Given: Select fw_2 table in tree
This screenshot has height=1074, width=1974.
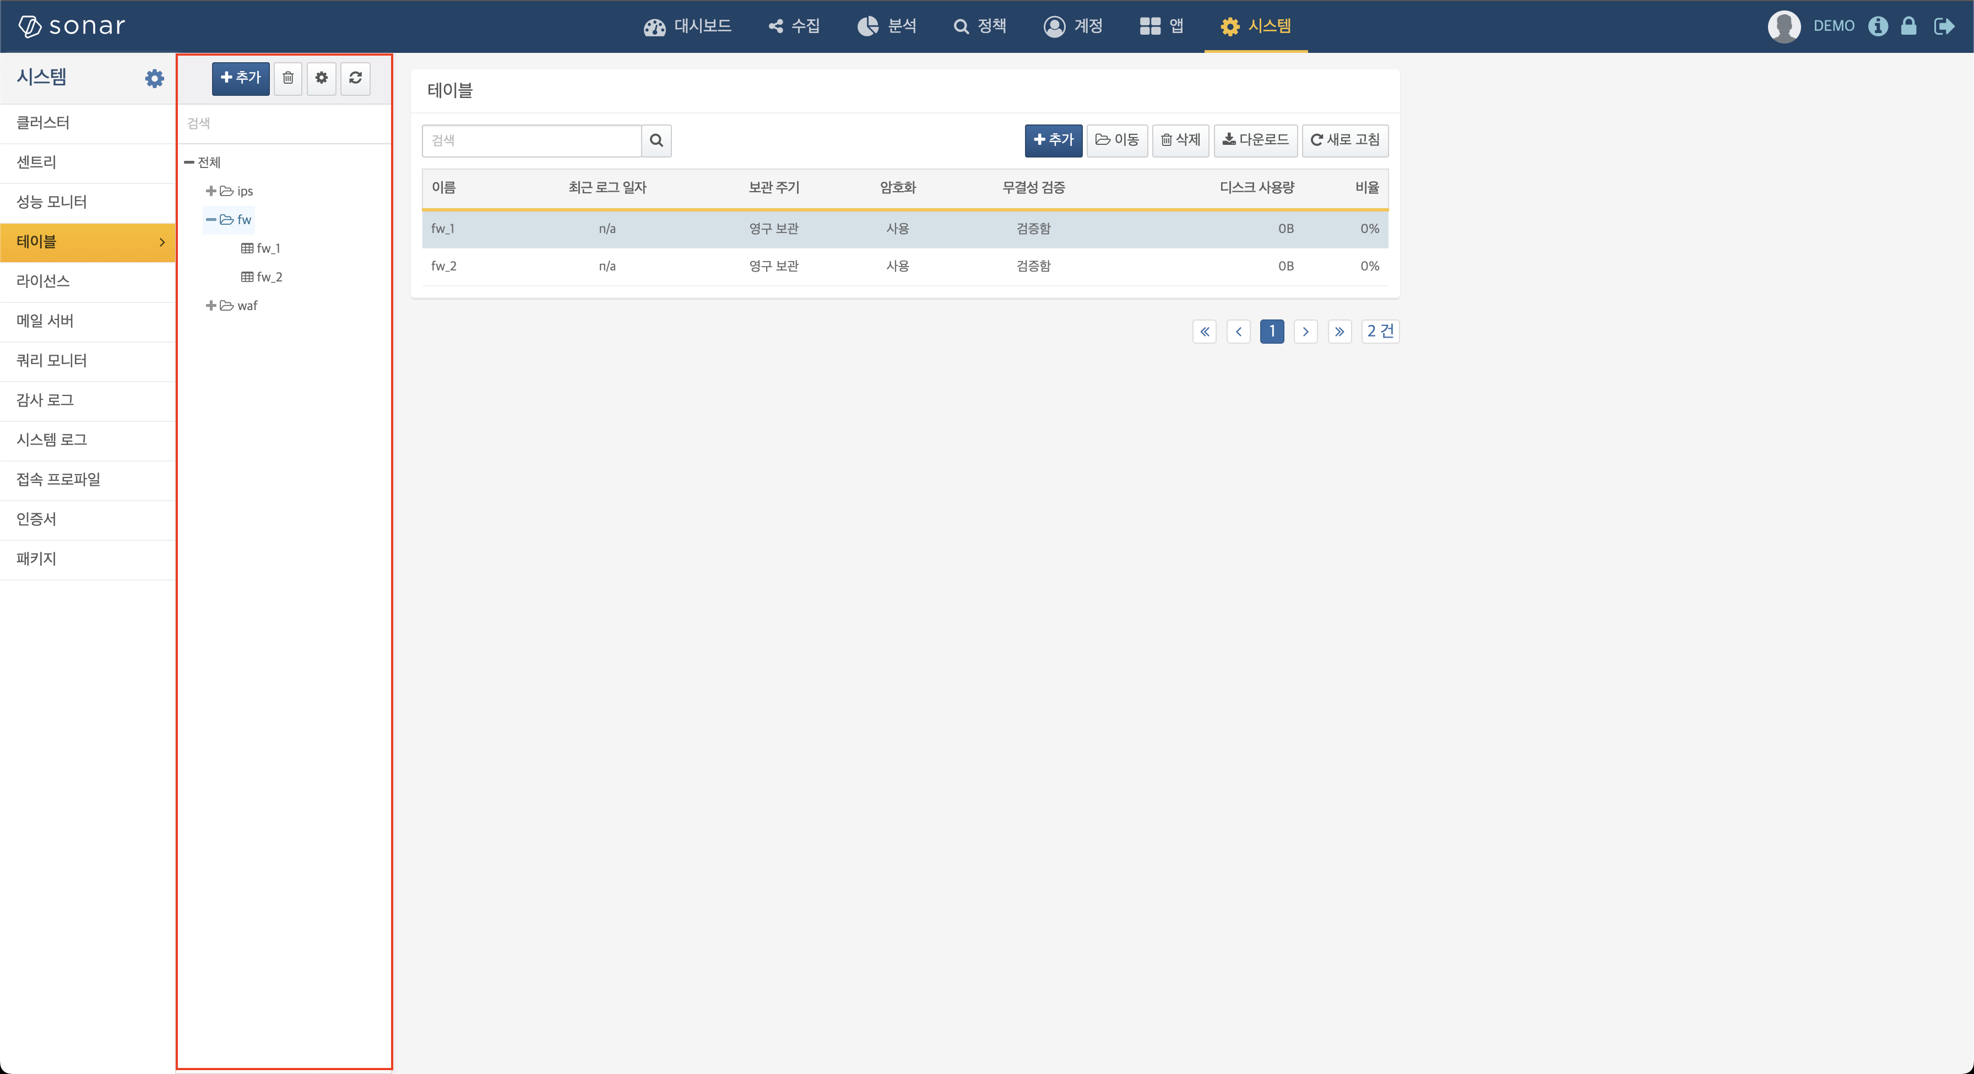Looking at the screenshot, I should point(262,276).
